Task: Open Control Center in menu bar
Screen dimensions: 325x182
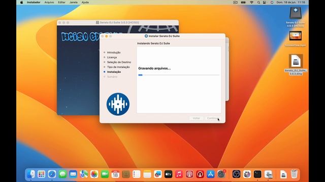Action: point(265,3)
